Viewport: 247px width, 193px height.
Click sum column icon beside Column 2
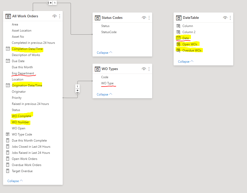click(x=178, y=32)
